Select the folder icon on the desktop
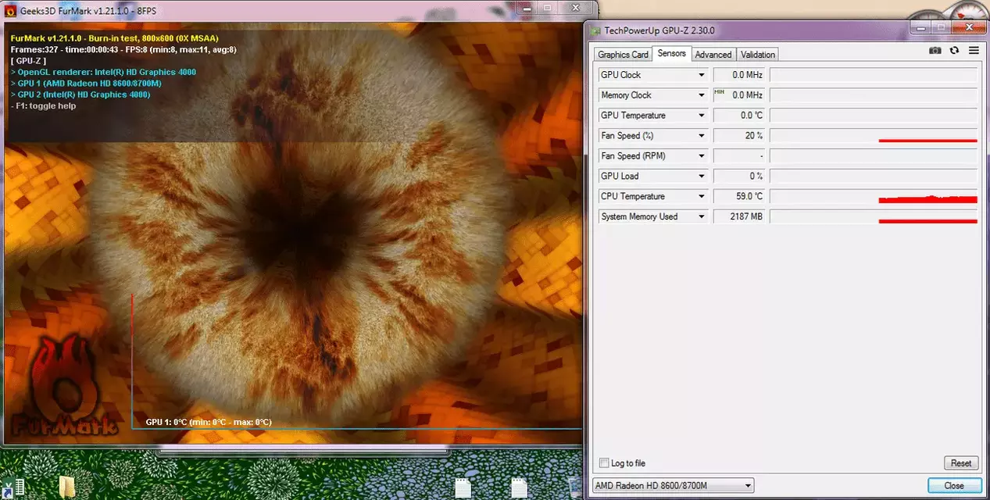 tap(68, 487)
